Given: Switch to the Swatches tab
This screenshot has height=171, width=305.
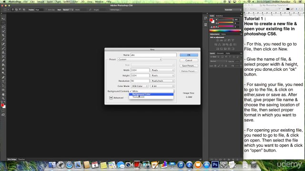Looking at the screenshot, I should click(219, 16).
